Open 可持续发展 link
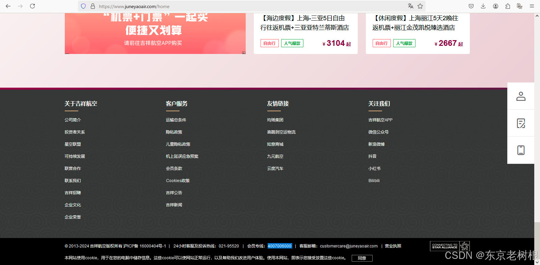Image resolution: width=540 pixels, height=265 pixels. pos(75,156)
